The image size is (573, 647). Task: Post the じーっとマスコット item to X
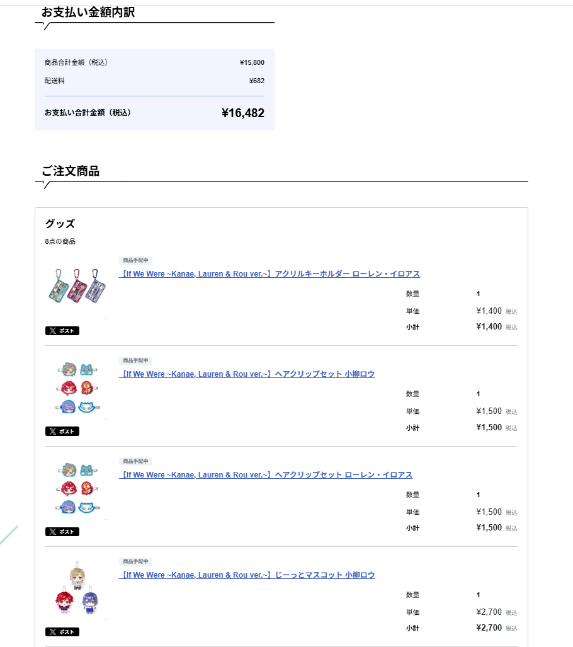[62, 632]
